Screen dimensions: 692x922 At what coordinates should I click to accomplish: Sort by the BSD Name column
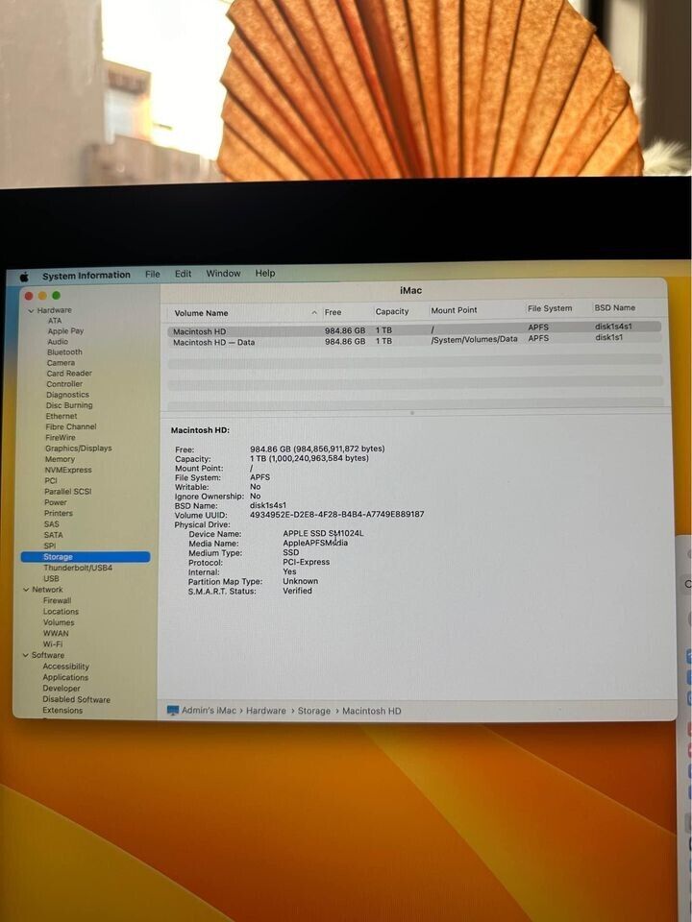pyautogui.click(x=614, y=307)
